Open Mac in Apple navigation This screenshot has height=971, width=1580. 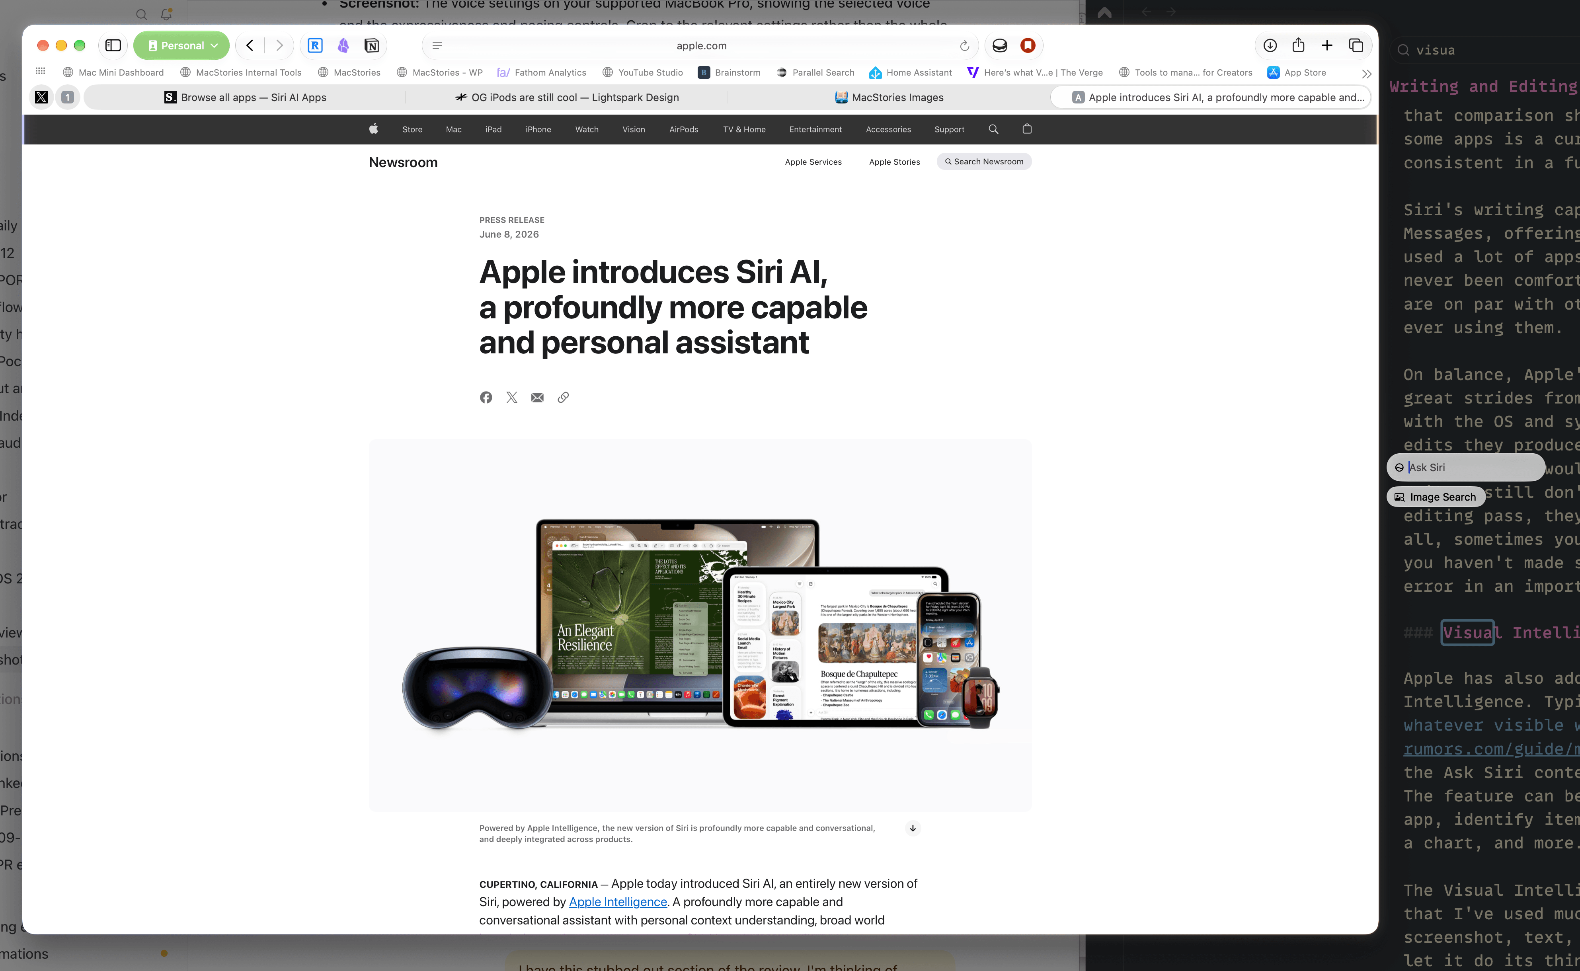(x=453, y=129)
